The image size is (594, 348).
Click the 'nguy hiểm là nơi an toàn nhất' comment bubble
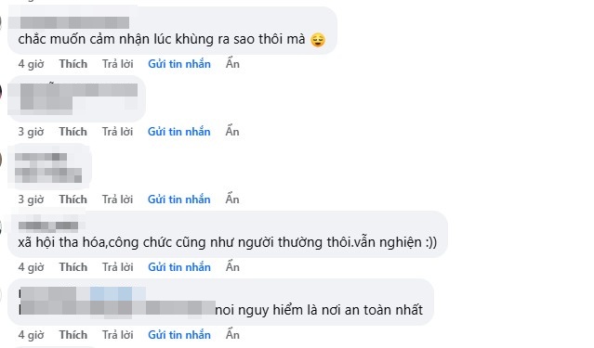point(220,303)
